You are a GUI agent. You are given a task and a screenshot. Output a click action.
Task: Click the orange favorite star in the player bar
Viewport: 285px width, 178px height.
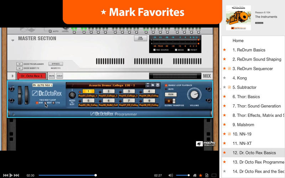[x=201, y=175]
